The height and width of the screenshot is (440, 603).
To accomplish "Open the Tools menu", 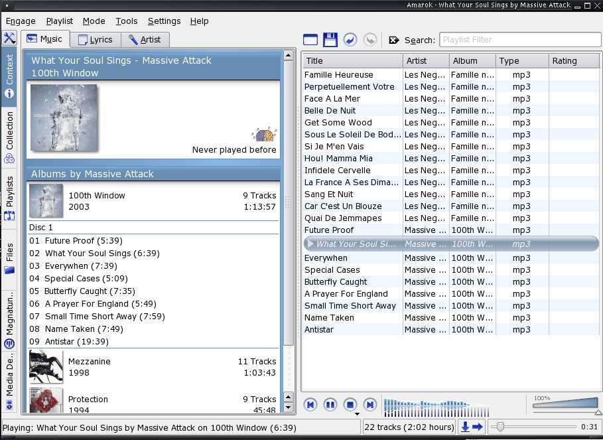I will 127,21.
